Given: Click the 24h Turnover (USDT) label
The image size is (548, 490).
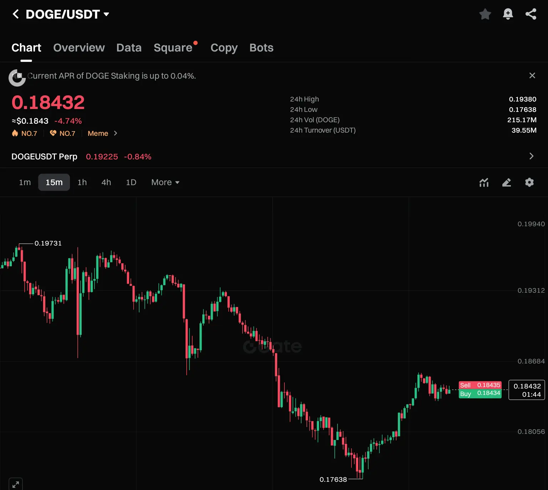Looking at the screenshot, I should tap(323, 130).
